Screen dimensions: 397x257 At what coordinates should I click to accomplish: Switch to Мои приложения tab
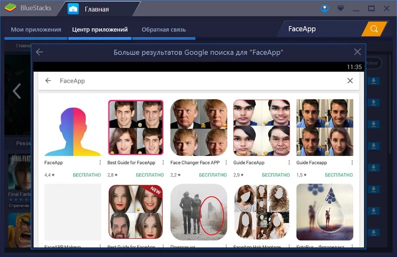[36, 30]
